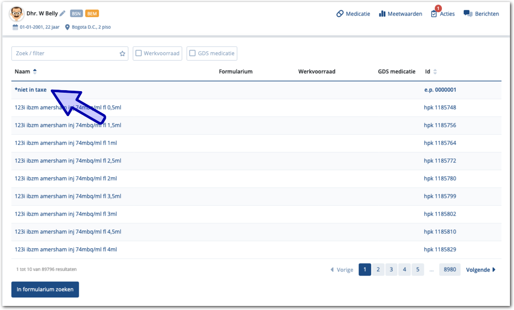
Task: Jump to page 3 of results
Action: [391, 270]
